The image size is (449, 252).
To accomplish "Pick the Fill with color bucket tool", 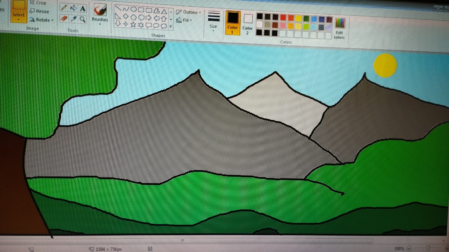I will 73,8.
